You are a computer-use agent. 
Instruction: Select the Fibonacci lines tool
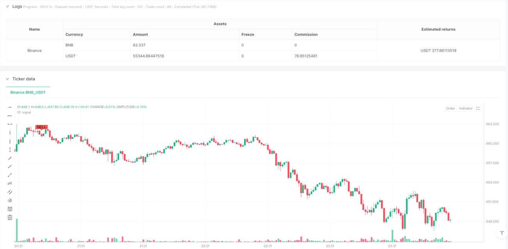point(10,209)
